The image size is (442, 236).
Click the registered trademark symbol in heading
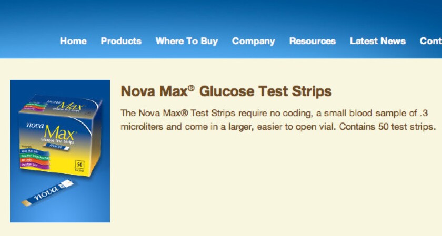pos(191,88)
